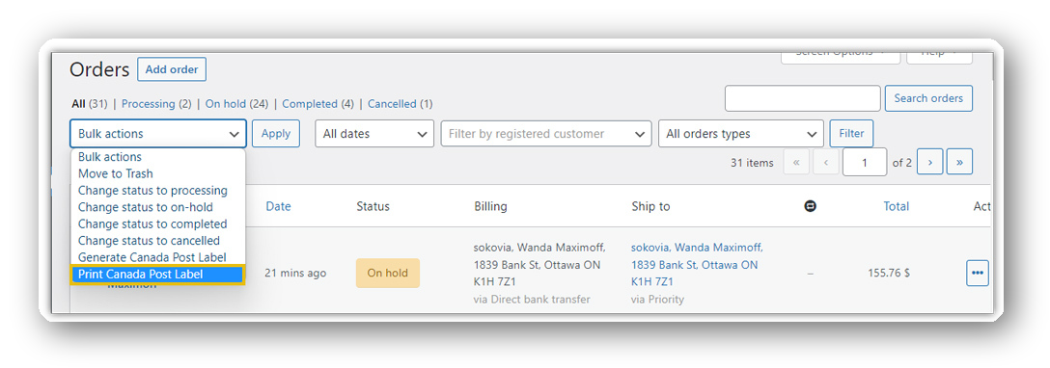
Task: Open the All dates filter dropdown
Action: tap(374, 134)
